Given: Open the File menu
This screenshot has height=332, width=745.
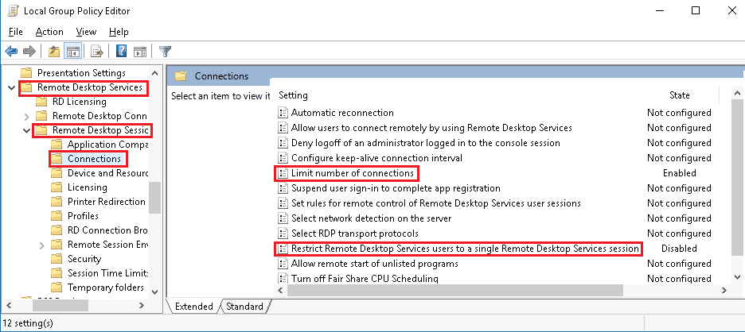Looking at the screenshot, I should click(x=16, y=32).
